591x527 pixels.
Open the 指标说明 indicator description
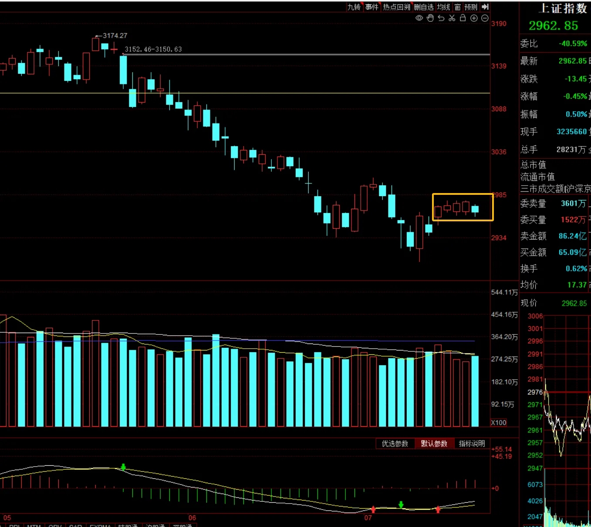coord(472,444)
